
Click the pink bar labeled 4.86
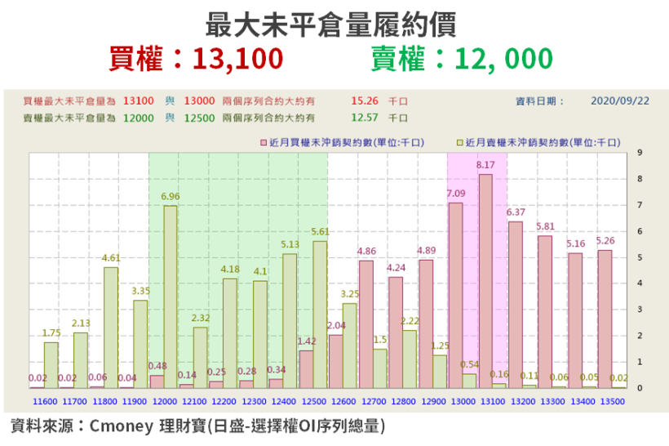(x=366, y=324)
